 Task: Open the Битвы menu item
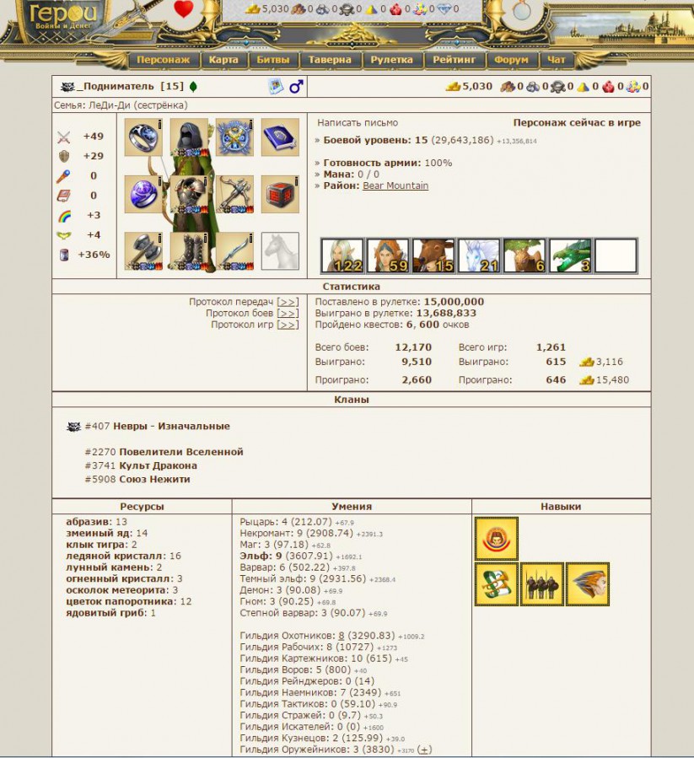[272, 60]
